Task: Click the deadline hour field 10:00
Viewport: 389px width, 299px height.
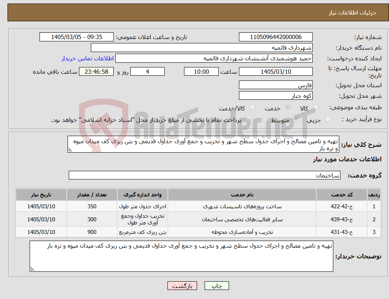Action: coord(201,72)
